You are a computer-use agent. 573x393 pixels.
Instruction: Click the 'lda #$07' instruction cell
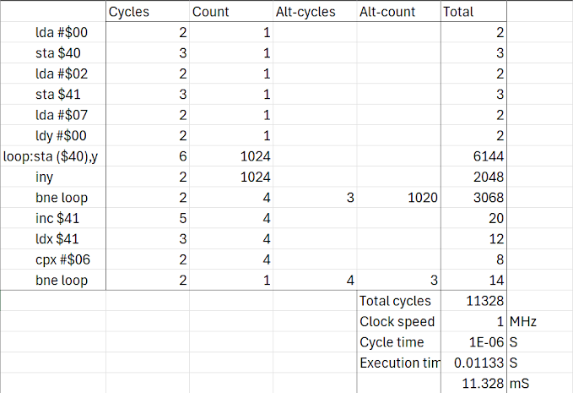(x=53, y=115)
